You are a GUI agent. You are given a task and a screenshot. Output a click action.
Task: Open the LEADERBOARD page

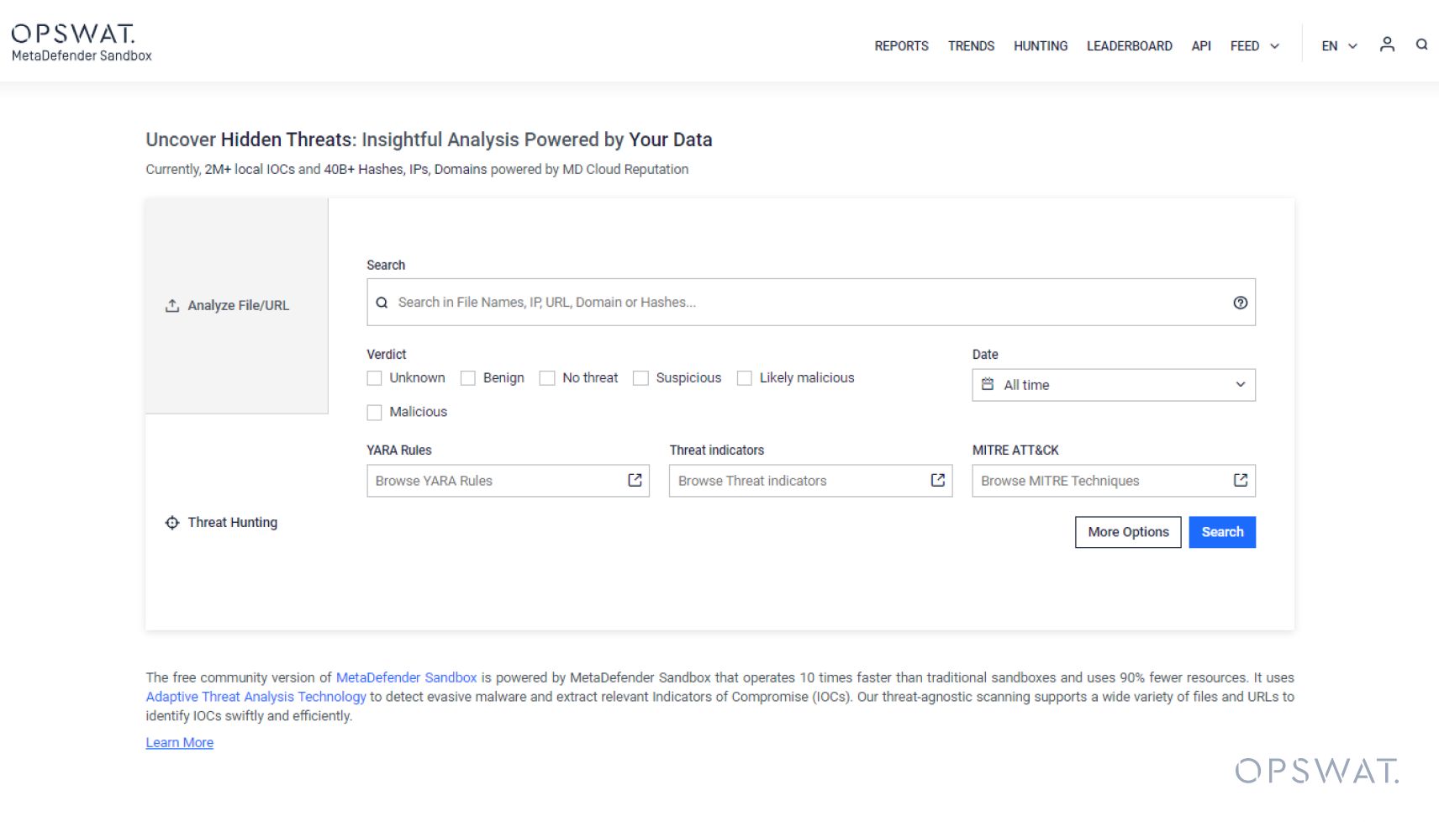click(1129, 46)
